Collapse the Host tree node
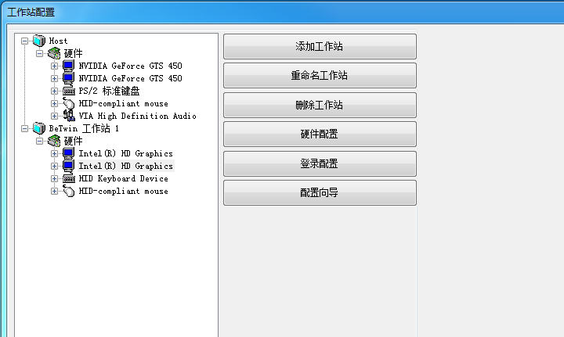 [24, 41]
